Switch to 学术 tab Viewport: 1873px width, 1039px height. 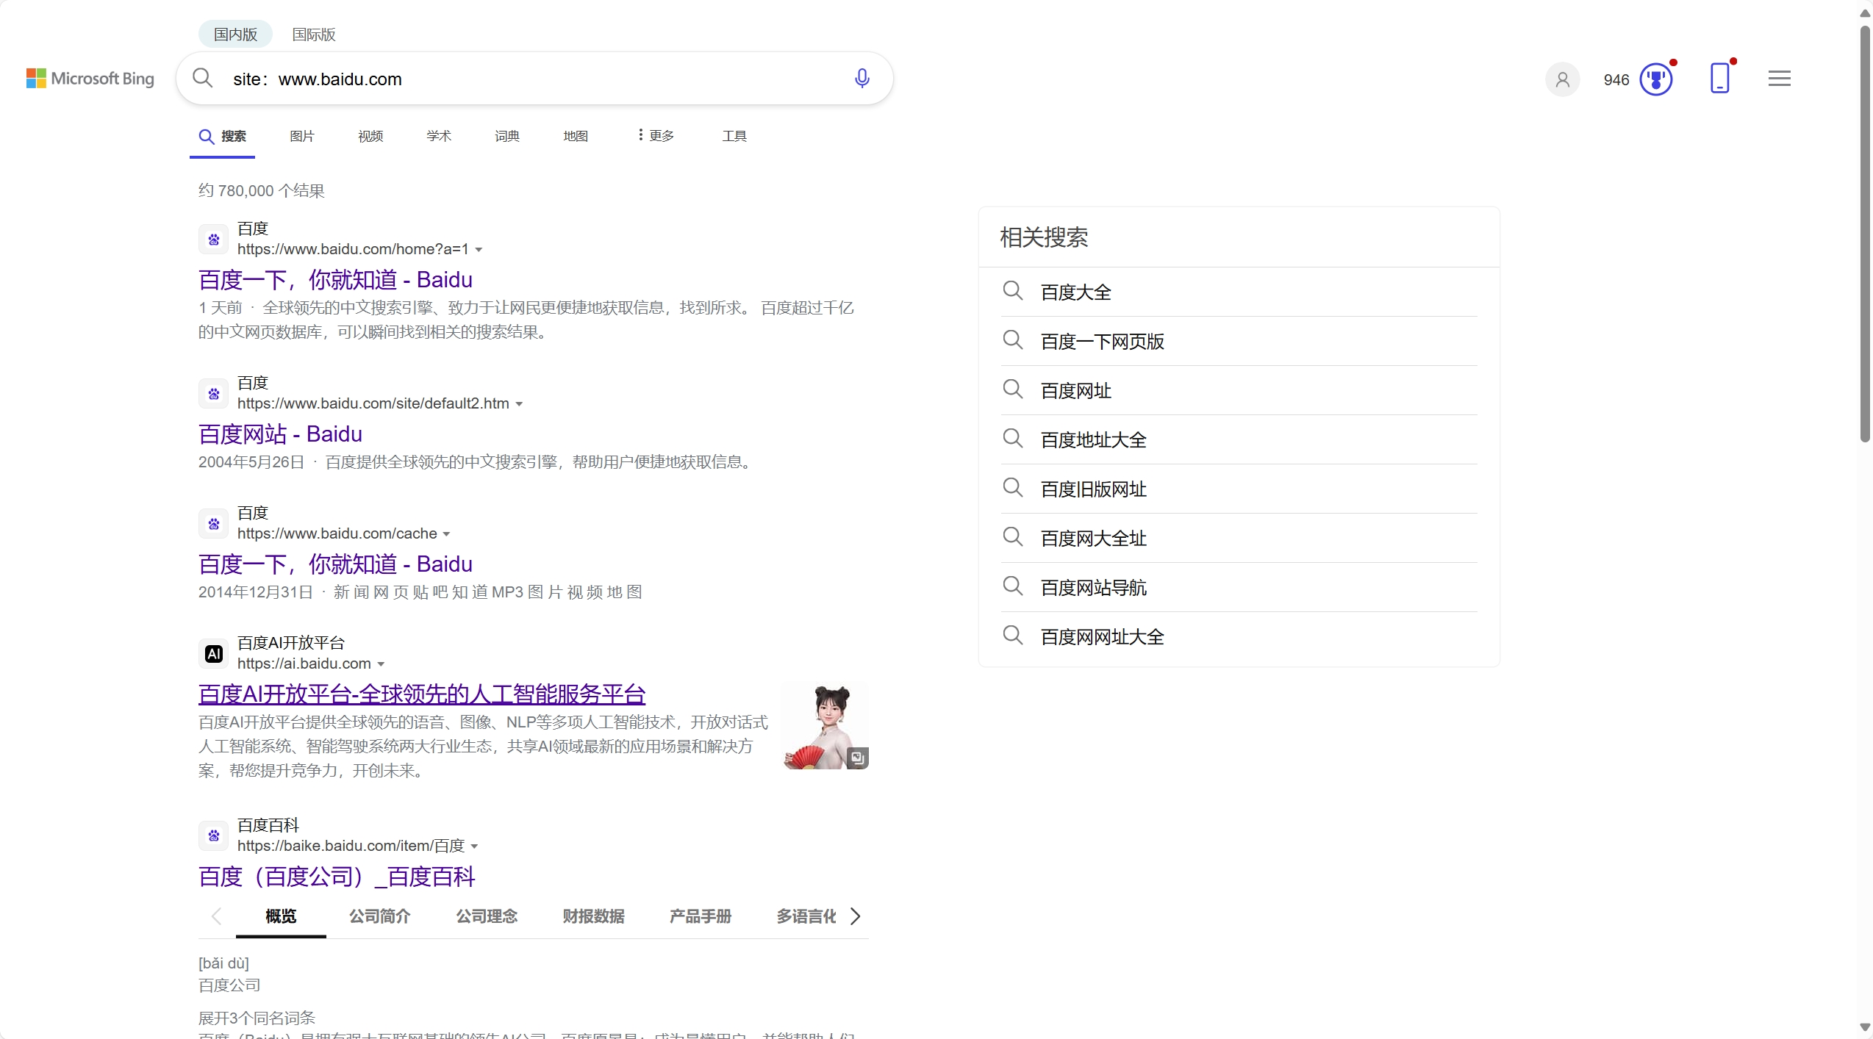[439, 137]
